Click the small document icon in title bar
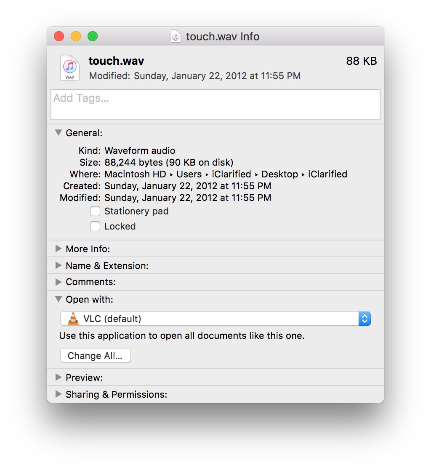 click(176, 37)
